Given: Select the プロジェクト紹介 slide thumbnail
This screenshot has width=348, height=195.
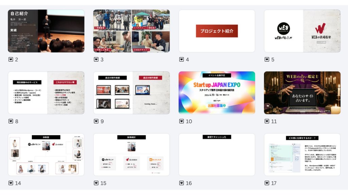Looking at the screenshot, I should (217, 31).
